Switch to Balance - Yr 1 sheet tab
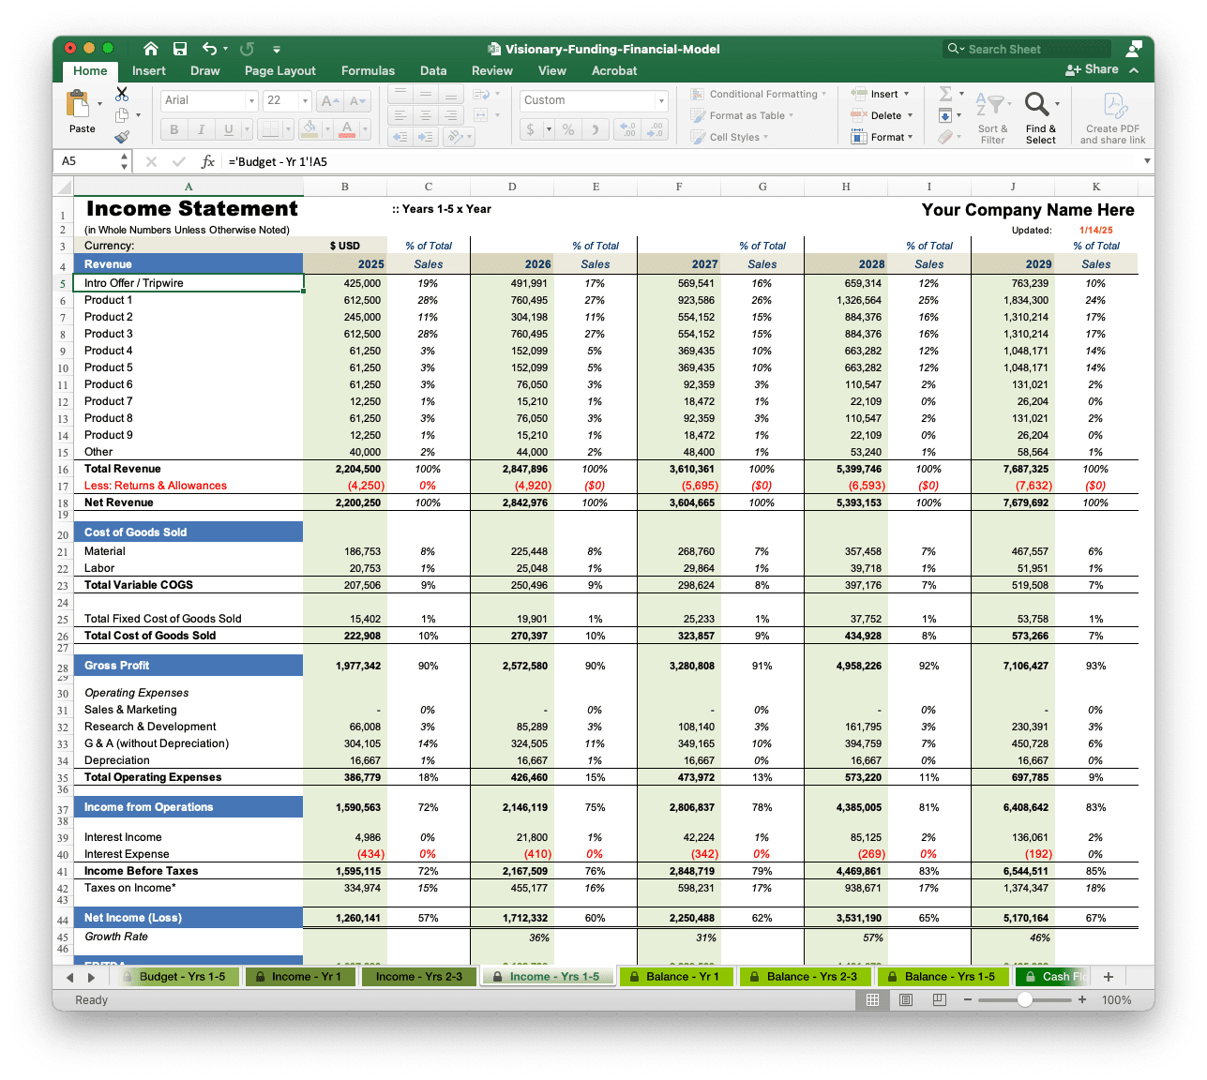This screenshot has width=1207, height=1080. coord(675,976)
